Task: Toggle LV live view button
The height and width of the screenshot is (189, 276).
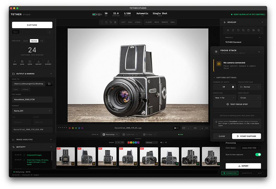Action: click(x=50, y=32)
